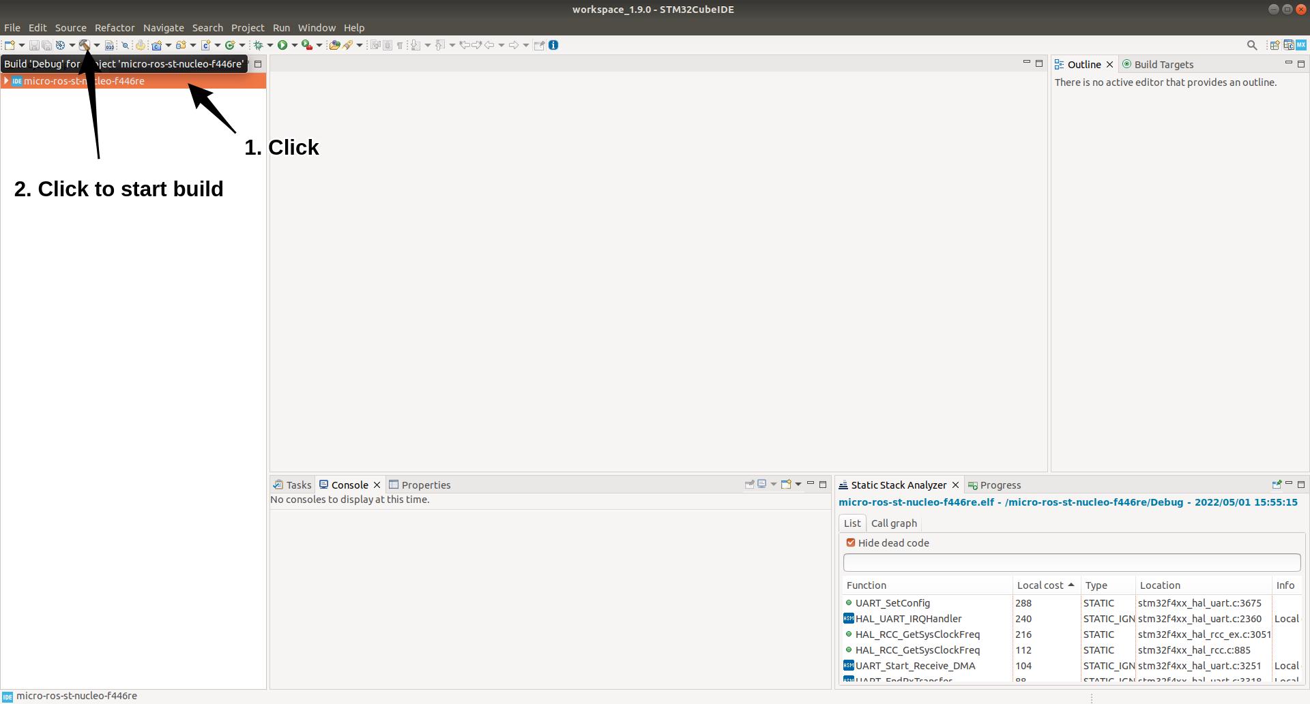This screenshot has height=704, width=1310.
Task: Click the green bug Debug icon
Action: pos(258,45)
